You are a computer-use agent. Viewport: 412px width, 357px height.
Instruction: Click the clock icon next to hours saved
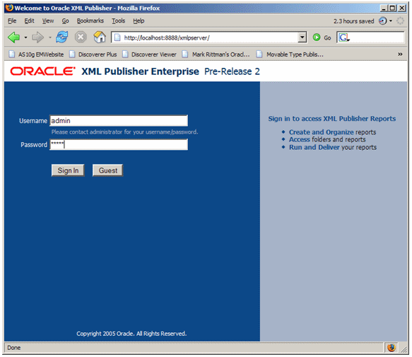coord(383,21)
